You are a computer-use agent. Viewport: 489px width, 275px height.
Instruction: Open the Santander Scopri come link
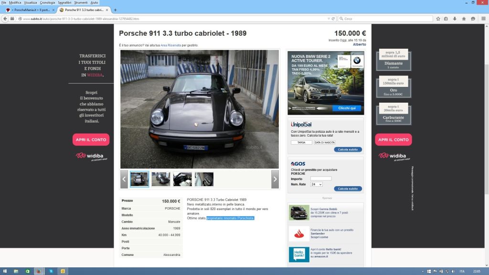click(x=319, y=237)
